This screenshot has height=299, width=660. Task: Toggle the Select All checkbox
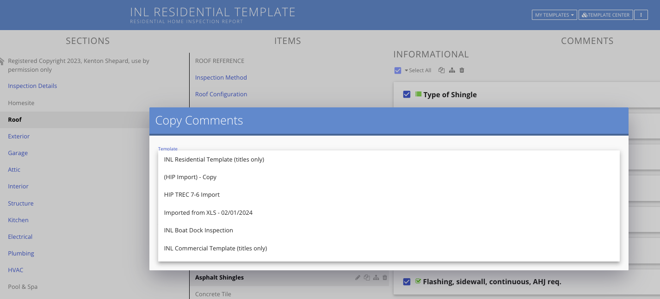(x=398, y=70)
